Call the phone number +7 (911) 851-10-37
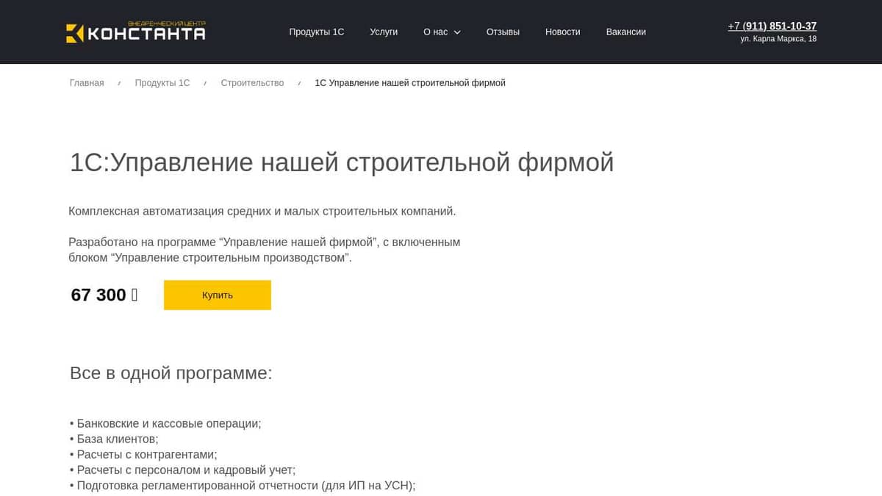The width and height of the screenshot is (882, 496). (x=772, y=26)
